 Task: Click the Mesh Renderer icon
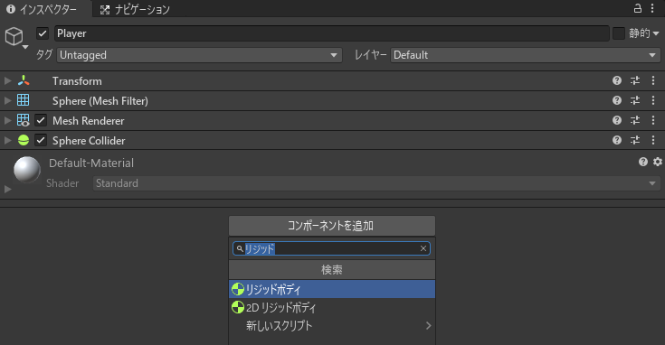[24, 120]
